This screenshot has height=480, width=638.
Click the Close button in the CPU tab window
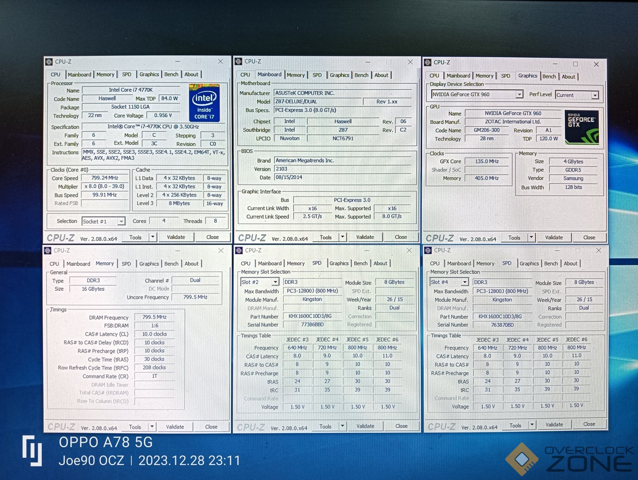[x=213, y=237]
